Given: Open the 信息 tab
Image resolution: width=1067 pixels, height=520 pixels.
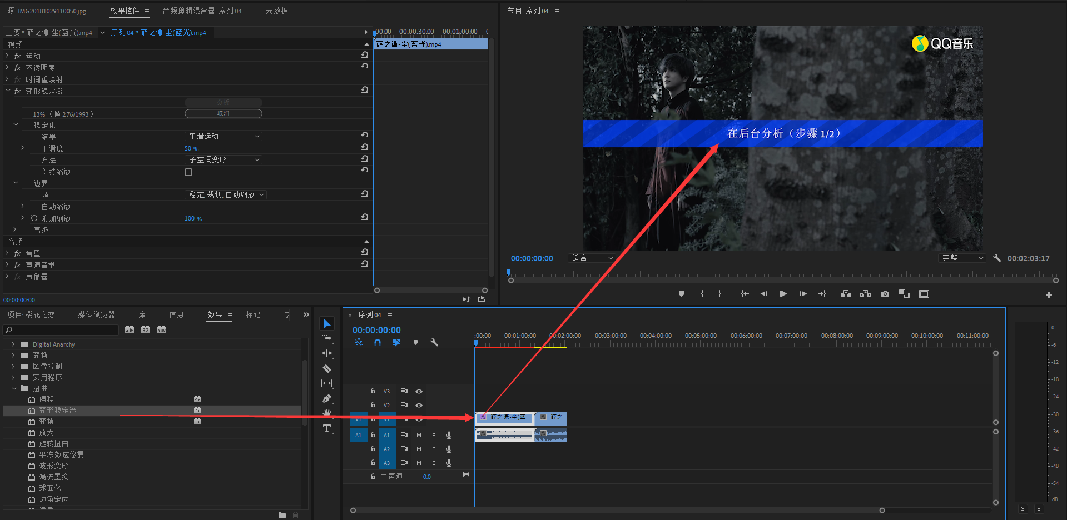Looking at the screenshot, I should coord(176,314).
